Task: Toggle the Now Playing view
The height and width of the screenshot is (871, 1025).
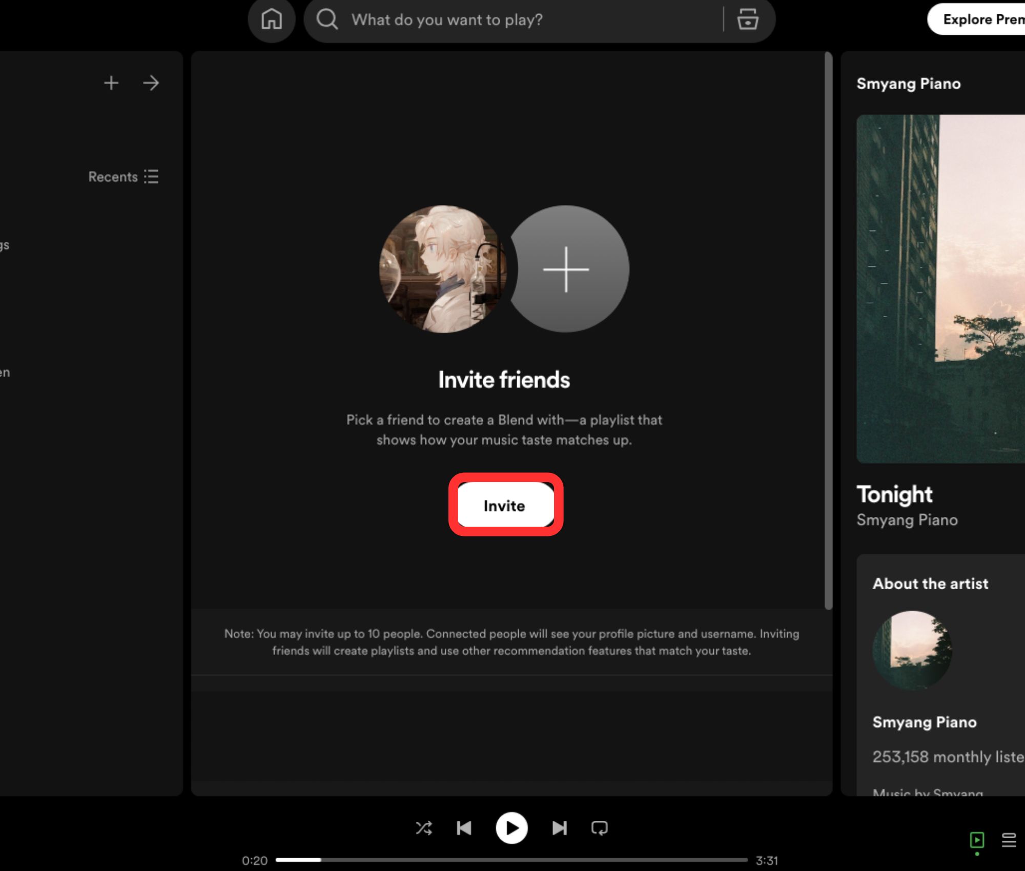Action: [977, 840]
